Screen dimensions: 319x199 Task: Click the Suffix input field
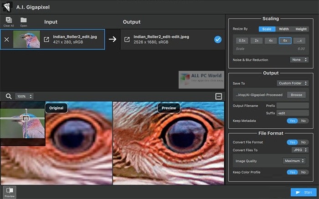coord(293,113)
